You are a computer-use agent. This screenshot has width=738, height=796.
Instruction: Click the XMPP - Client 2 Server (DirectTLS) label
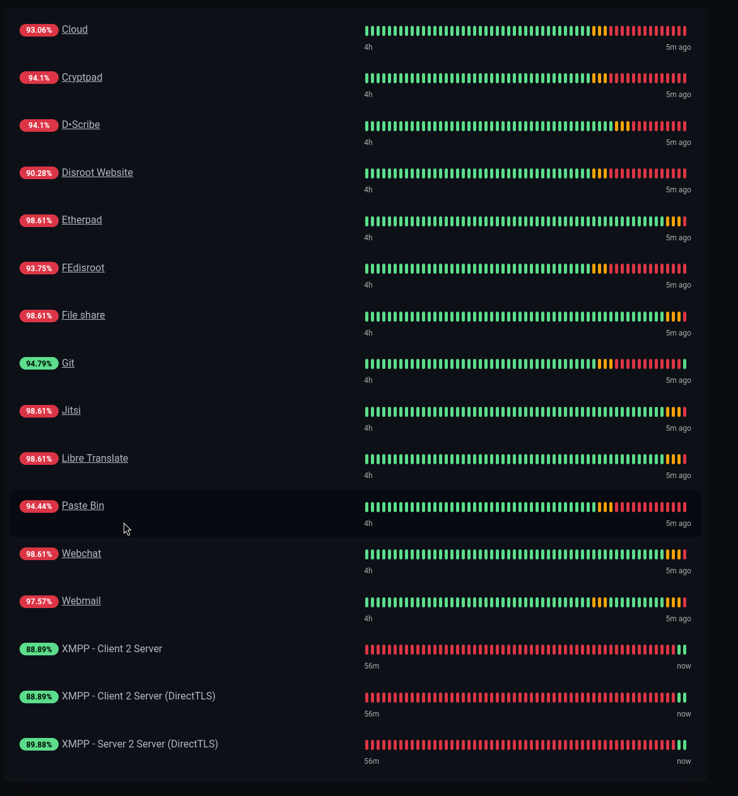[x=138, y=696]
